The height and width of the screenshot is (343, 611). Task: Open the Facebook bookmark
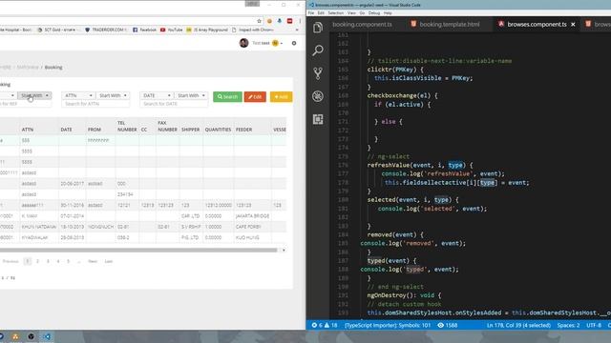tap(144, 30)
